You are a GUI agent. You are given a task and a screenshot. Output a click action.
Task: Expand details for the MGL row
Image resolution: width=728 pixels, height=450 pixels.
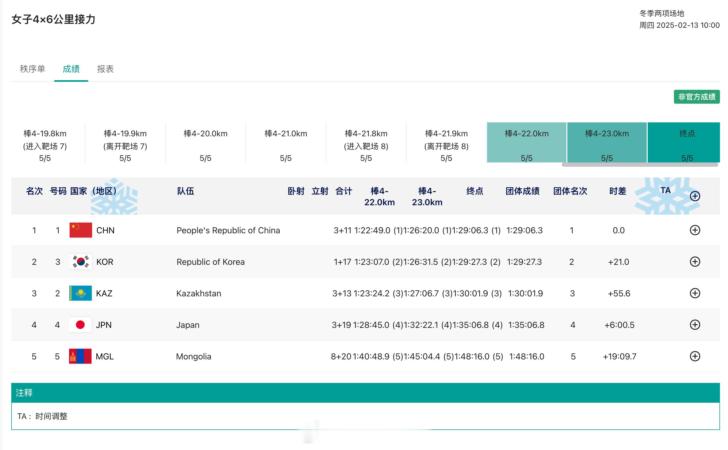(695, 356)
